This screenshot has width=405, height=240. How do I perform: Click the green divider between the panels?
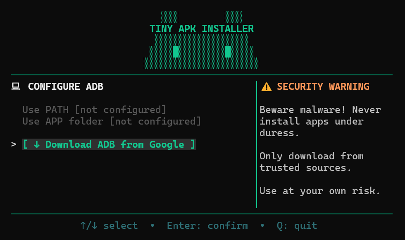pyautogui.click(x=256, y=143)
